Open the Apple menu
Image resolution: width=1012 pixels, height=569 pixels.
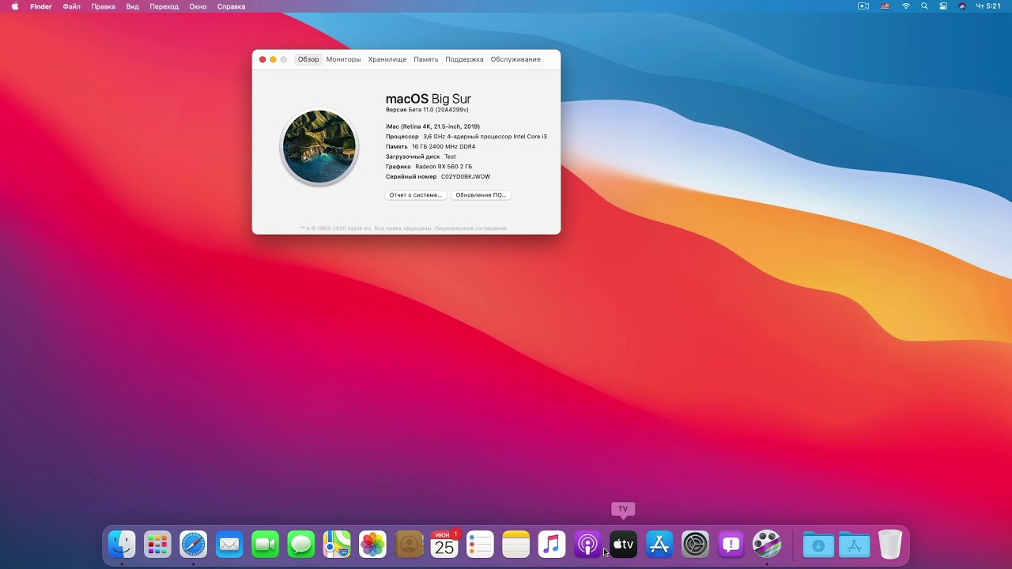(15, 6)
